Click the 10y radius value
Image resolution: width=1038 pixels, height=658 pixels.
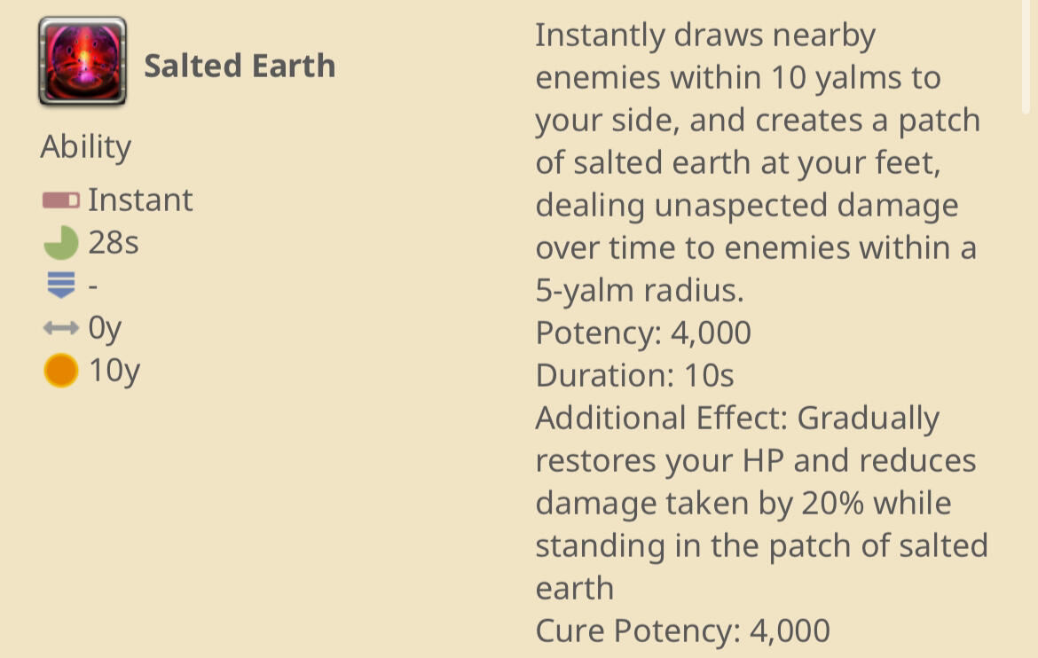tap(114, 371)
